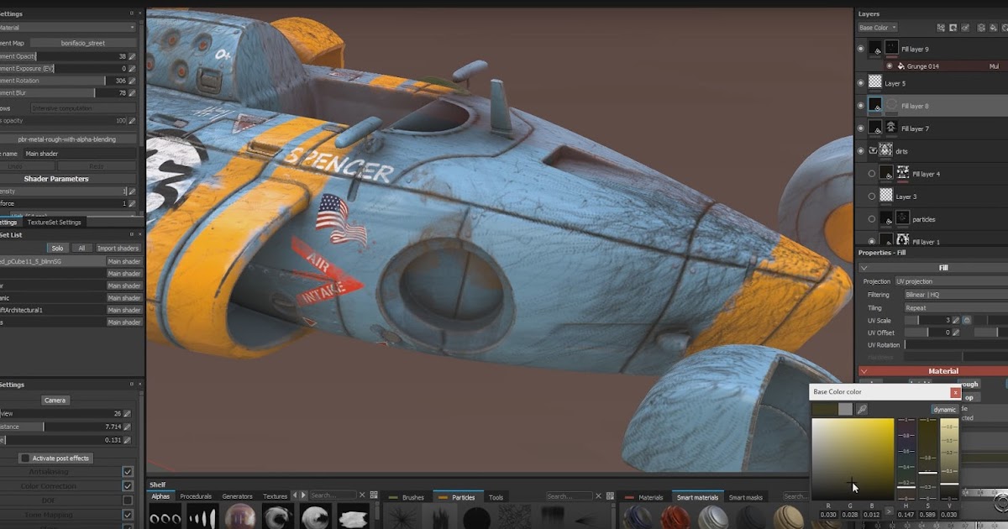Click the Import shaders button
Image resolution: width=1008 pixels, height=529 pixels.
click(x=117, y=248)
